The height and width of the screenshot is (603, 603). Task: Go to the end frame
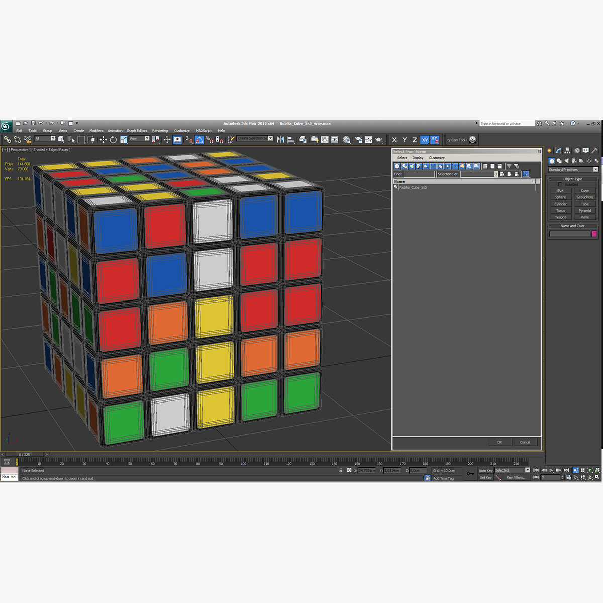[x=567, y=470]
